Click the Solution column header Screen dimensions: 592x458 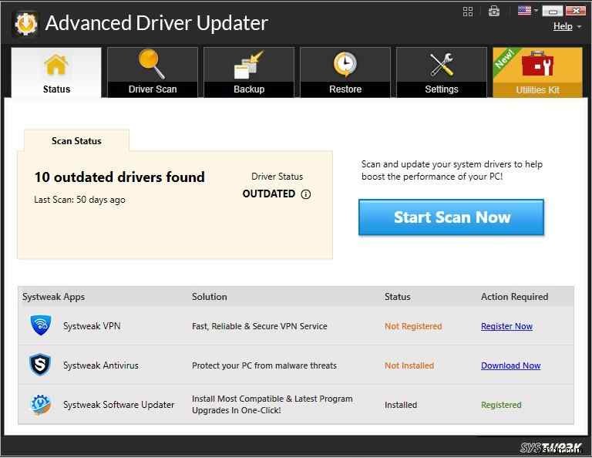click(x=209, y=297)
